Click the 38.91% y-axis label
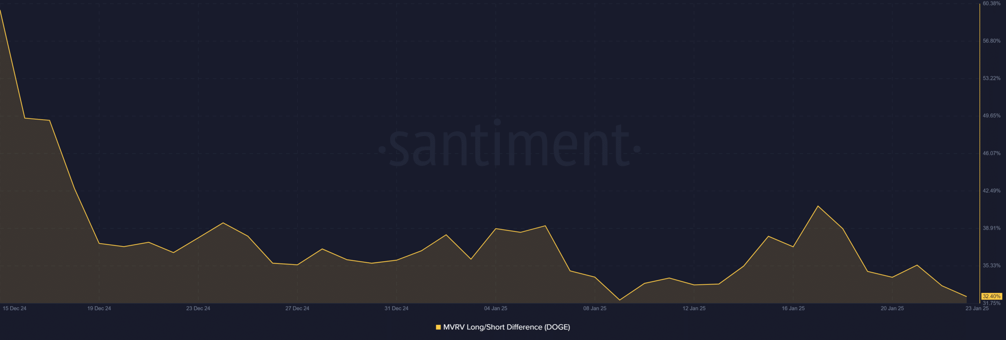Screen dimensions: 1006x340 click(991, 228)
